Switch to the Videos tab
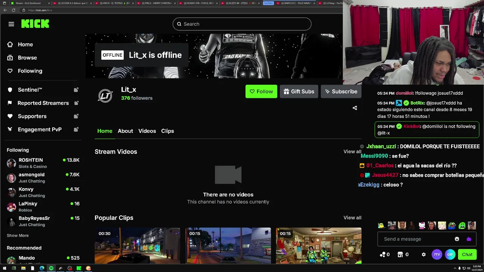The image size is (484, 272). tap(147, 131)
